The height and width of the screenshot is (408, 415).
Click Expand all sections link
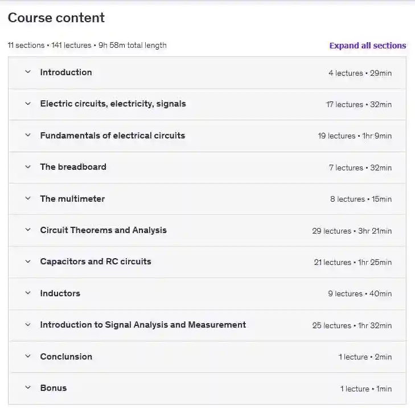pos(367,46)
